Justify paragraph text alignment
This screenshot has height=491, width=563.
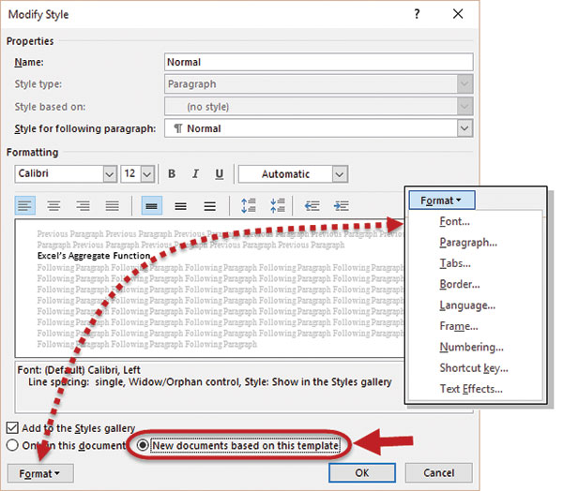[113, 205]
